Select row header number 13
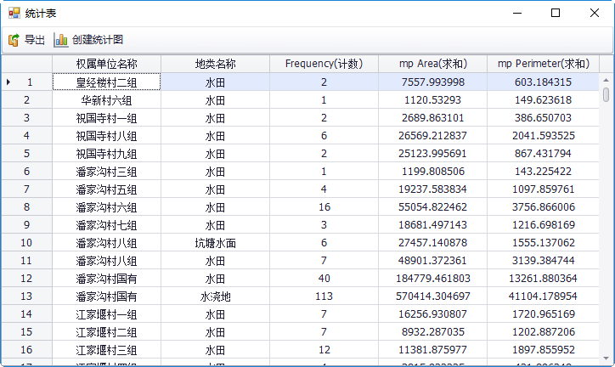The height and width of the screenshot is (367, 615). coord(26,296)
